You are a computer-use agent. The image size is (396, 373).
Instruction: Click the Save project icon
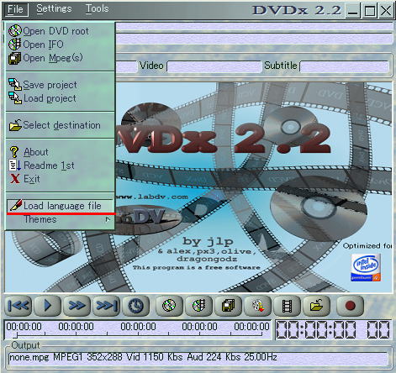[15, 84]
